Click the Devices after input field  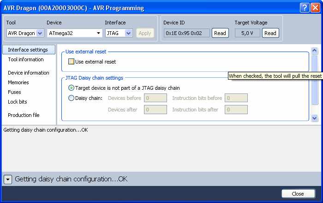[156, 110]
